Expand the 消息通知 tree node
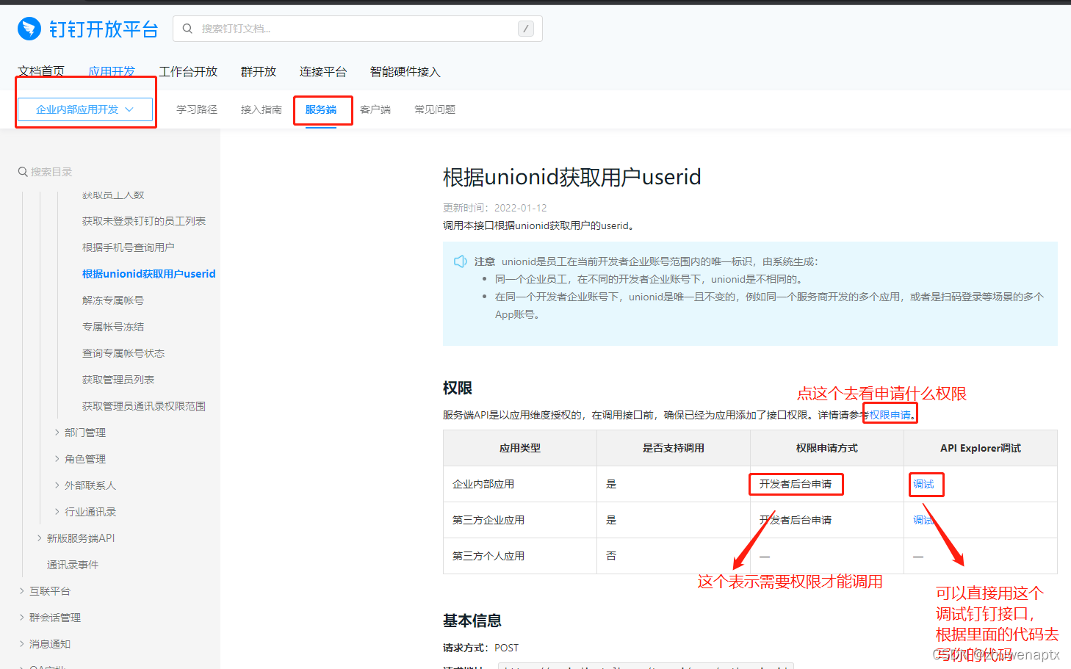Image resolution: width=1071 pixels, height=669 pixels. click(x=22, y=644)
